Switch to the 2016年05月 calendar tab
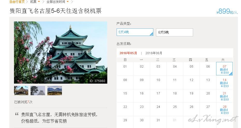The height and width of the screenshot is (128, 241). click(128, 53)
